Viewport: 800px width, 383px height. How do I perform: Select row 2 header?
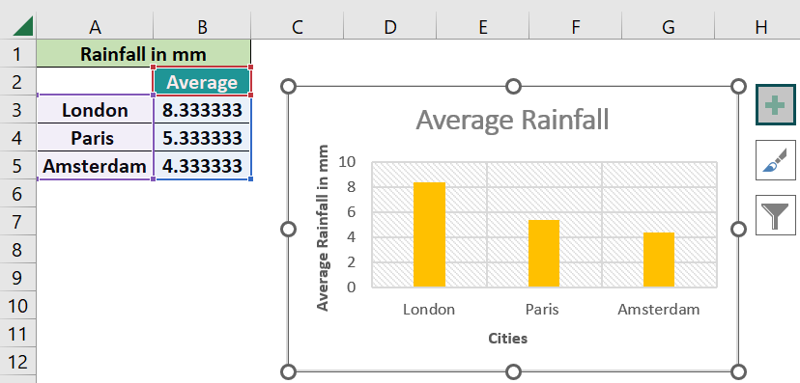point(17,81)
